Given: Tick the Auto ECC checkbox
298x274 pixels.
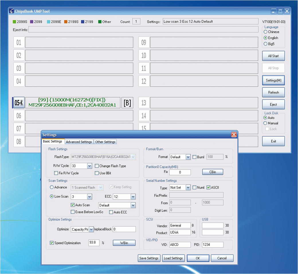Looking at the screenshot, I should [111, 212].
